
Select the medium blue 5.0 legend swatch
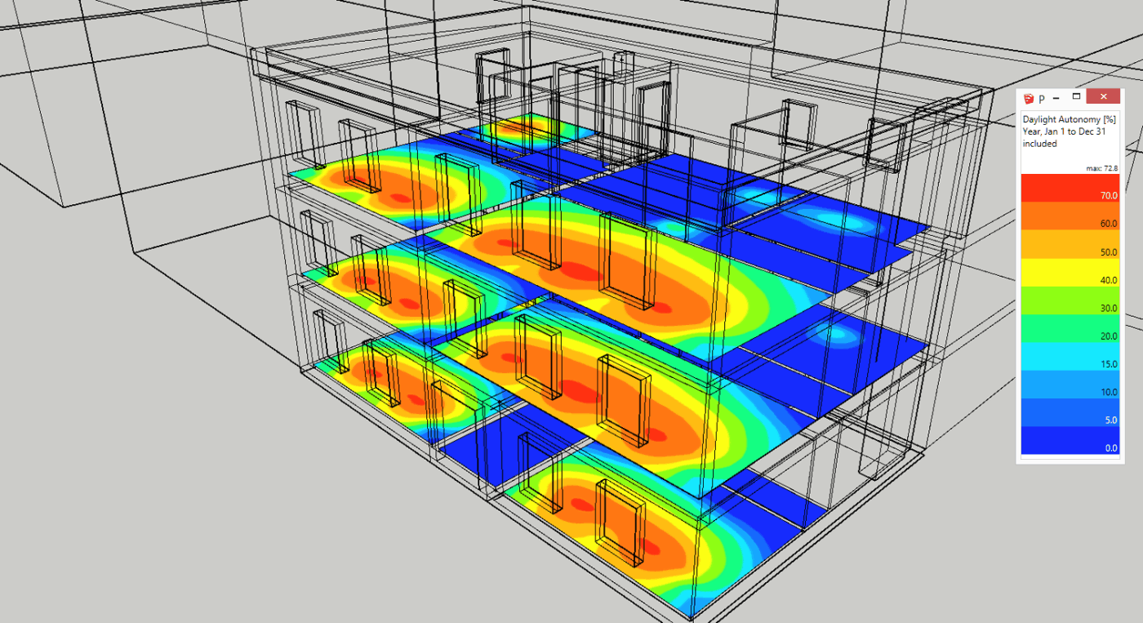(1070, 412)
